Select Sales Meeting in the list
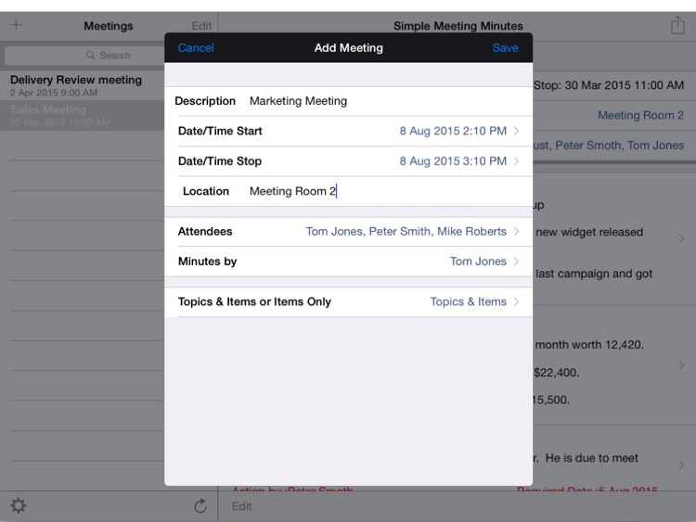This screenshot has height=522, width=696. coord(82,115)
